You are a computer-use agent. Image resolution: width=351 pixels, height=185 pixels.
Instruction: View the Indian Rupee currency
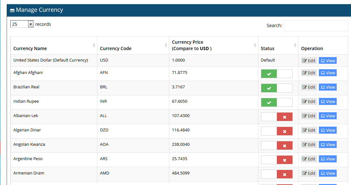(327, 102)
